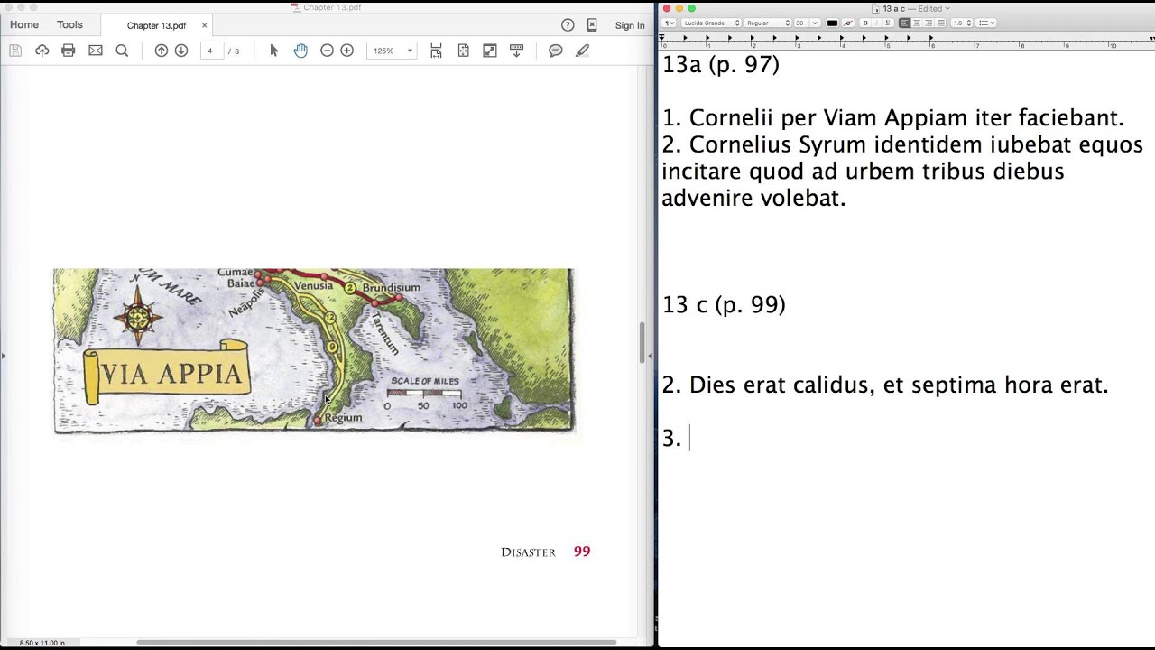Click the page size '8.50 x 11.00 in' status
1155x650 pixels.
[x=41, y=643]
